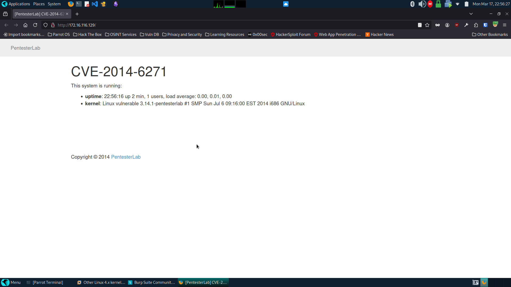
Task: Open Firefox account profile icon
Action: 447,25
